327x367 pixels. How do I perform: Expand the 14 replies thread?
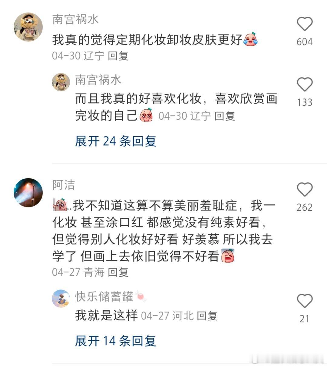tap(115, 341)
